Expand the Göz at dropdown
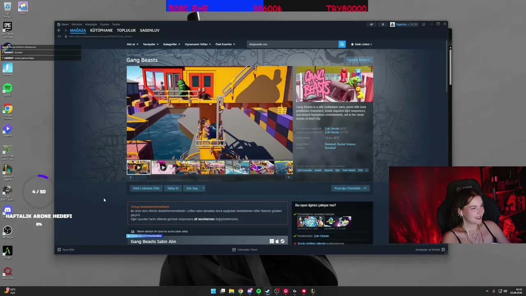This screenshot has width=526, height=296. (132, 44)
